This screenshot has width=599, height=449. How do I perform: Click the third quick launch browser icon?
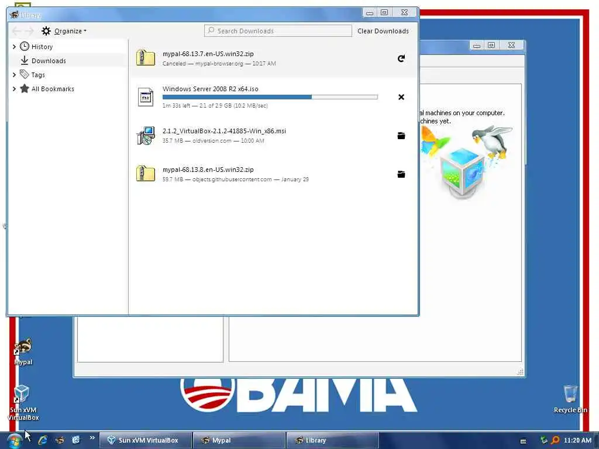click(76, 440)
